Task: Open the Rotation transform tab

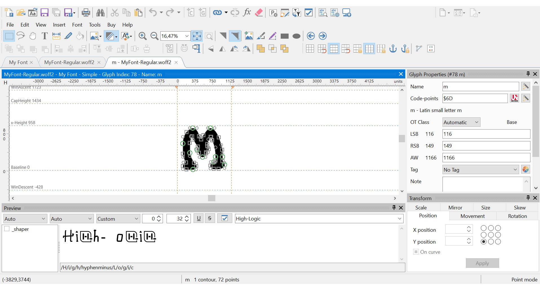Action: (517, 216)
